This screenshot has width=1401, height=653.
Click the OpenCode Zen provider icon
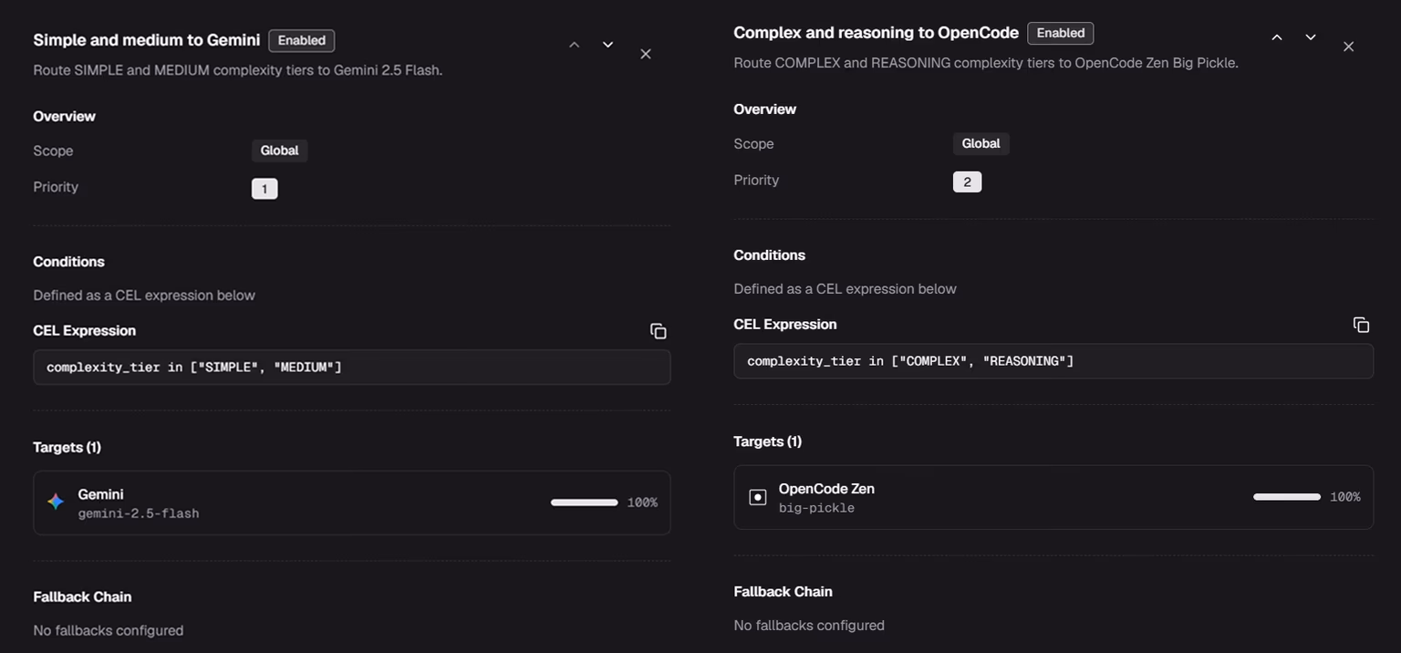758,497
